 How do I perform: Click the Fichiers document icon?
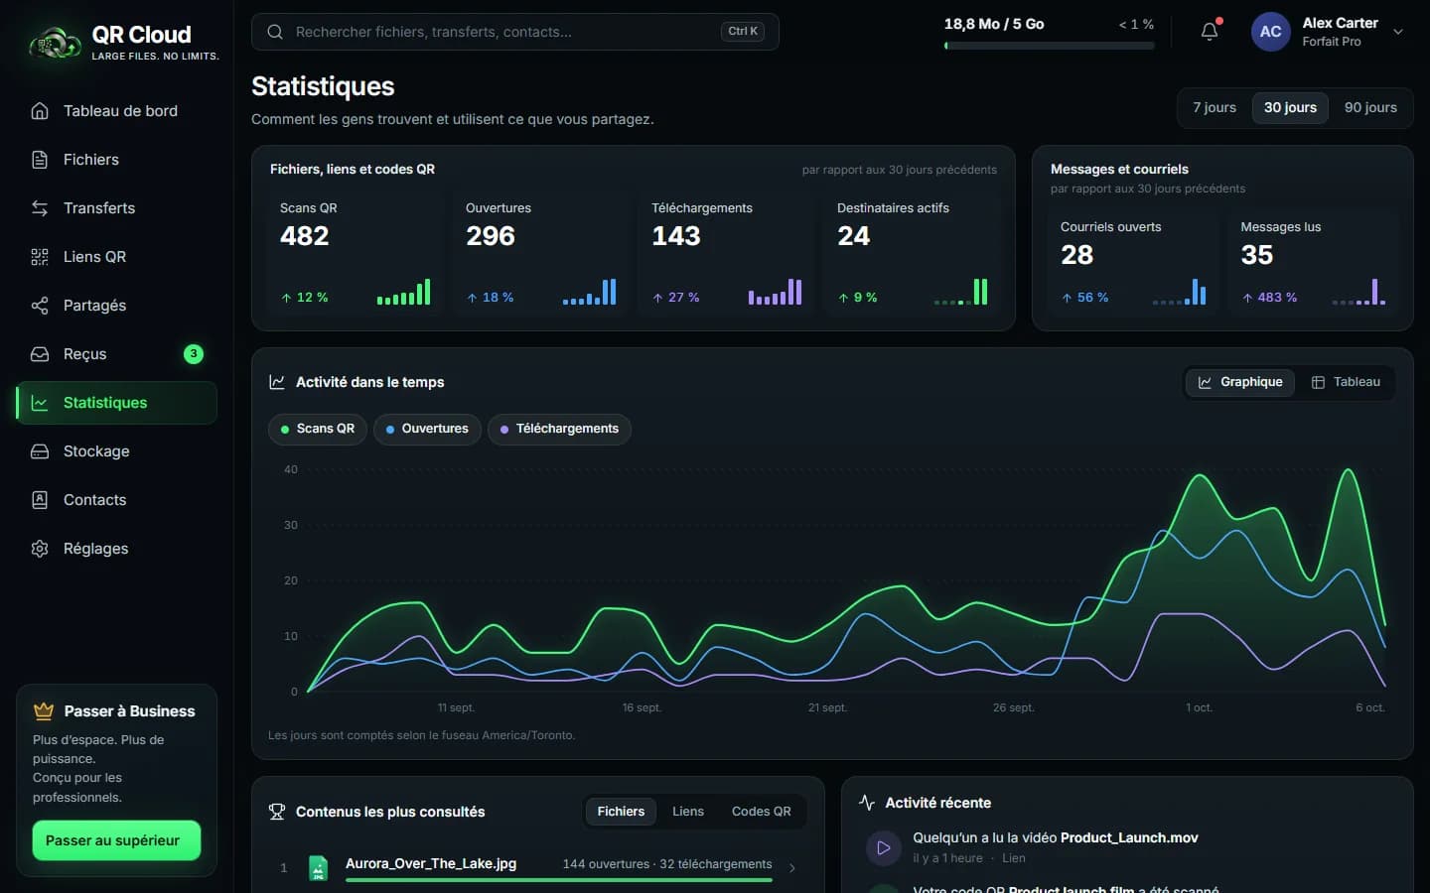(x=40, y=160)
